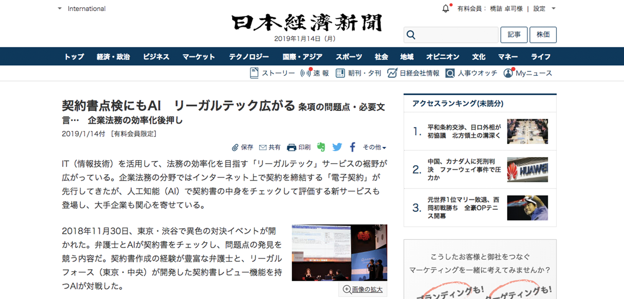Click the アクセスランキング(未読分) heading

458,104
